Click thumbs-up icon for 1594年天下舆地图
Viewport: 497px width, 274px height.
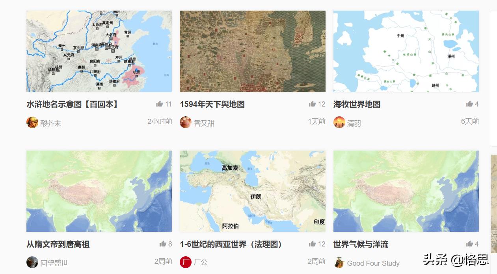(x=312, y=104)
